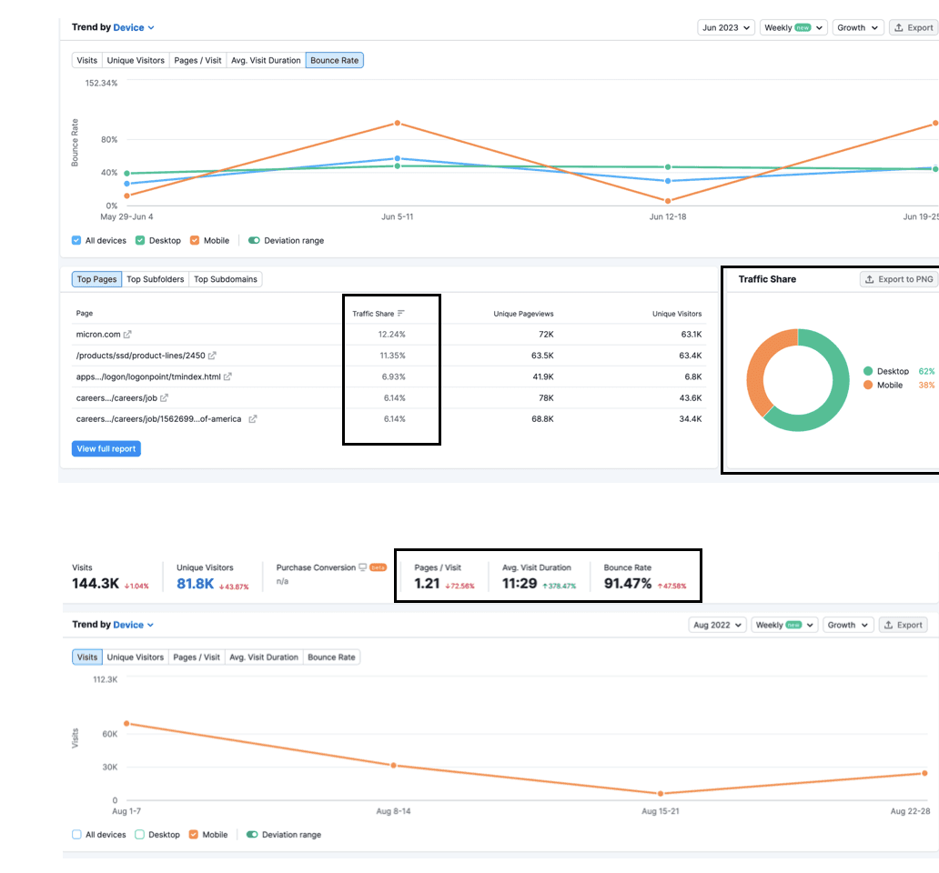This screenshot has height=873, width=939.
Task: Expand the lower Trend by Device dropdown
Action: pyautogui.click(x=134, y=625)
